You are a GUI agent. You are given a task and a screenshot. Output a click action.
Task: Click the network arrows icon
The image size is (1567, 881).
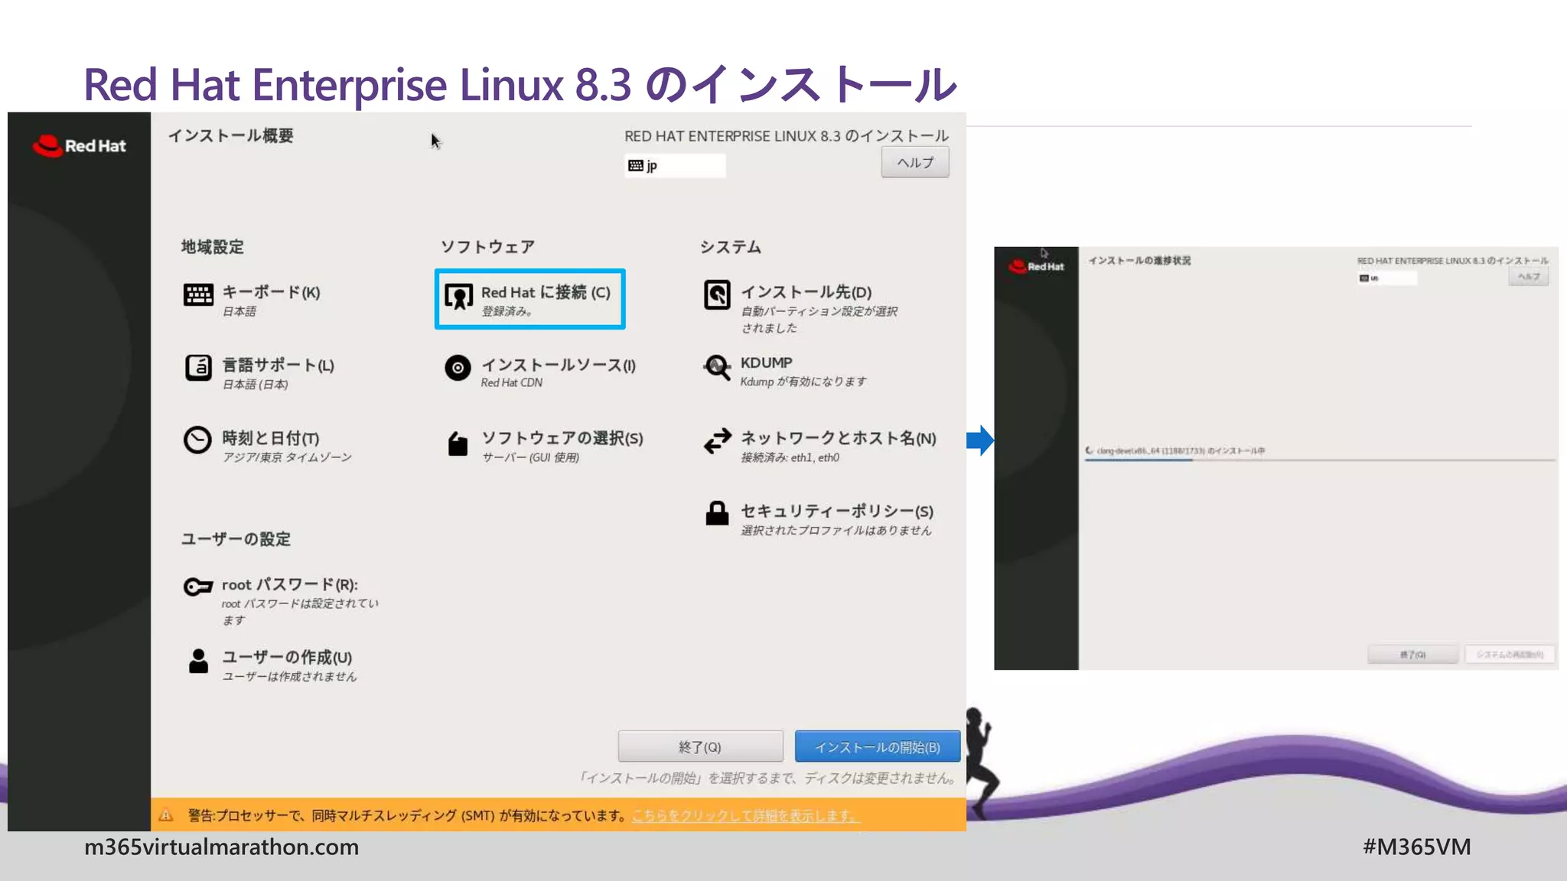718,440
